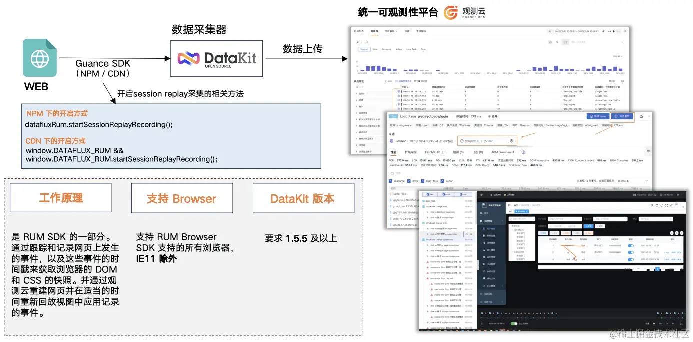The height and width of the screenshot is (342, 693).
Task: Expand the 系统管理 sidebar menu in replay
Action: (492, 221)
